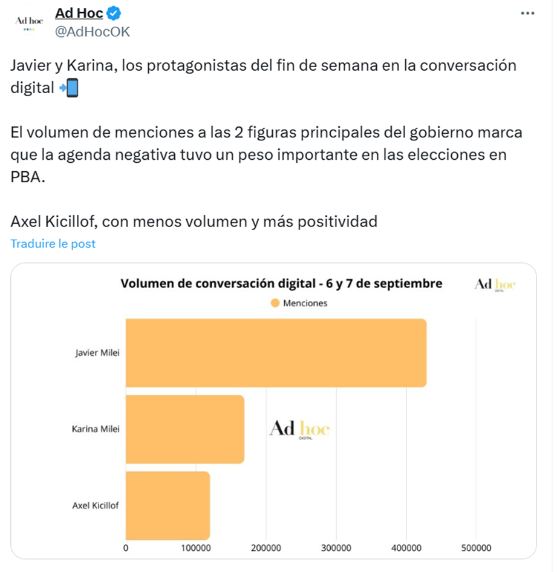Click the 'Axel Kicillof' axis label

96,505
